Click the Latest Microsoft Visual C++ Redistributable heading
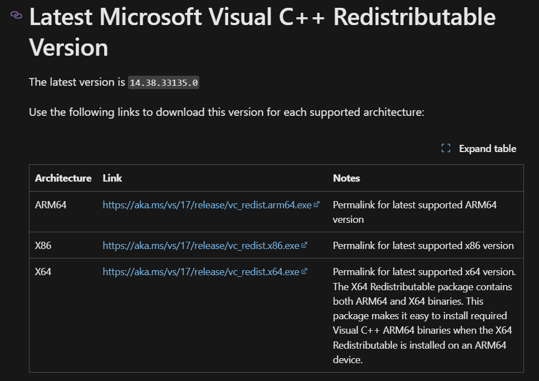 pyautogui.click(x=262, y=32)
